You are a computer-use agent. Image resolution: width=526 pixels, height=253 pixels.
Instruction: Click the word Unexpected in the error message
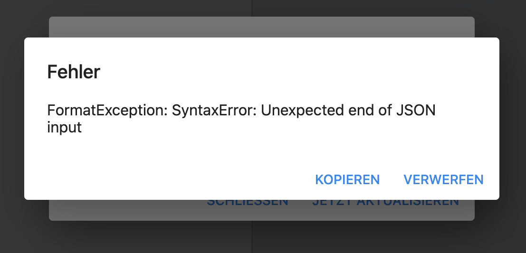coord(302,110)
